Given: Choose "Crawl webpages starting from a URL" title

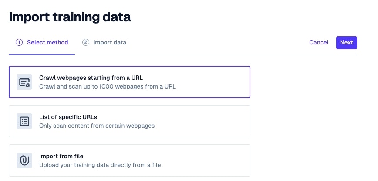Looking at the screenshot, I should 91,78.
